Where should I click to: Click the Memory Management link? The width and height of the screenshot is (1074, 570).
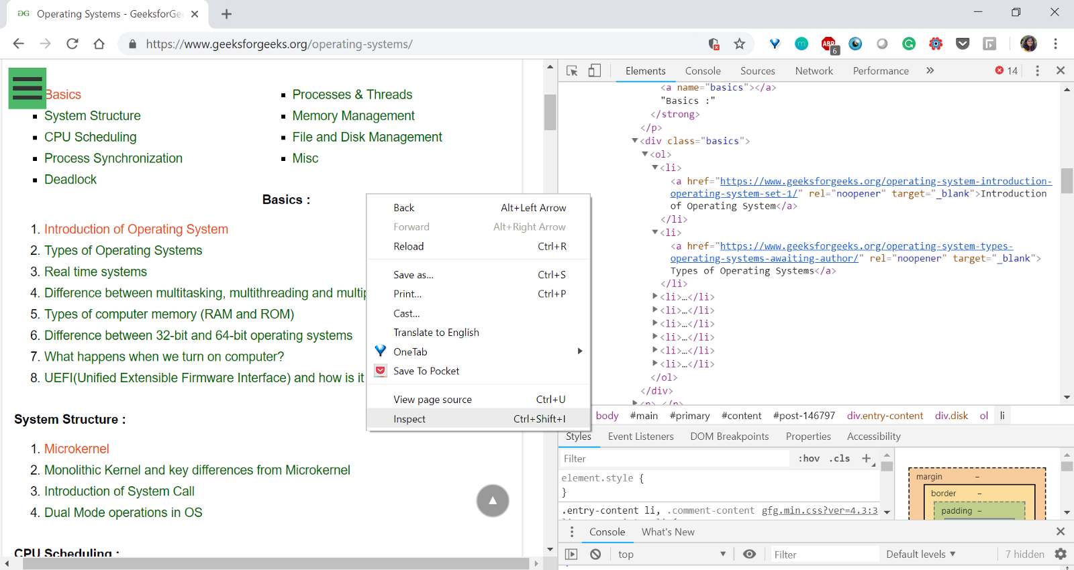pos(353,116)
